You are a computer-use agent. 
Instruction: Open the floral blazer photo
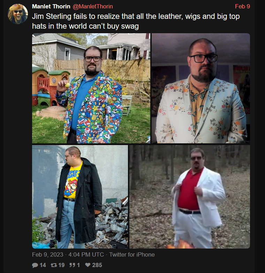201,88
